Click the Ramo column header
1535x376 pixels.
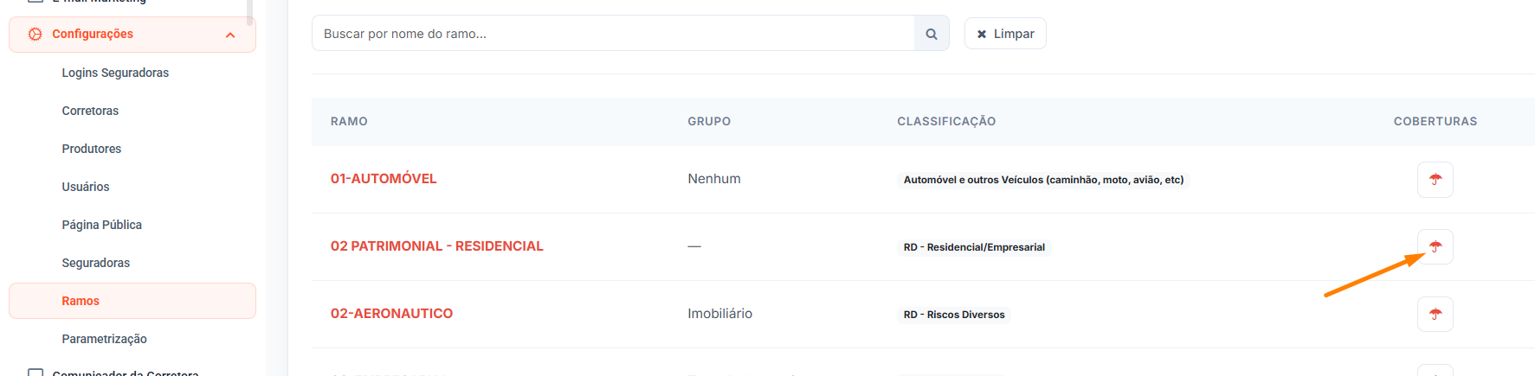349,122
